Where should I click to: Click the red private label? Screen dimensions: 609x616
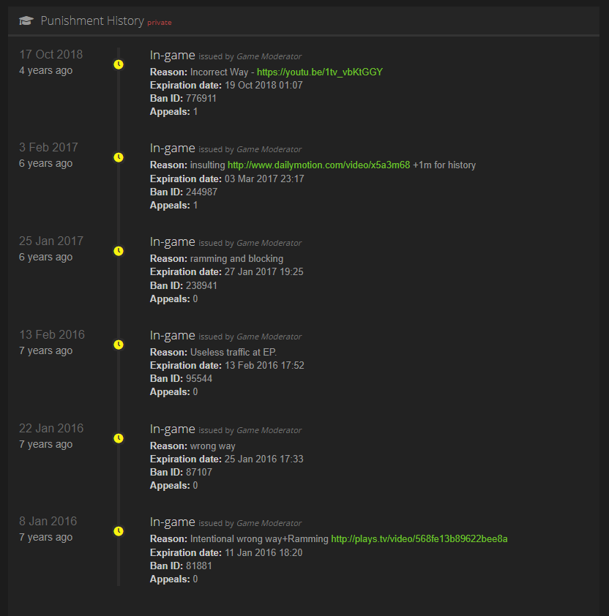(160, 23)
